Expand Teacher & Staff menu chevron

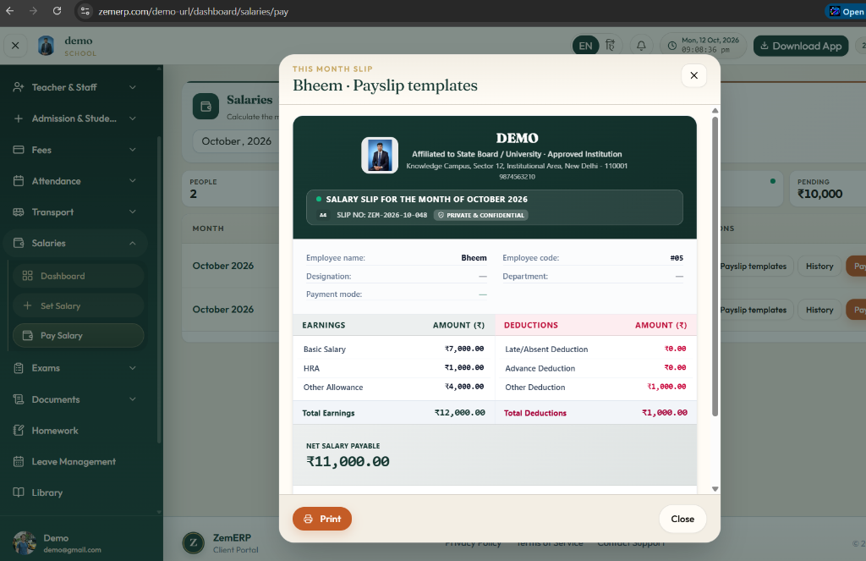(133, 87)
